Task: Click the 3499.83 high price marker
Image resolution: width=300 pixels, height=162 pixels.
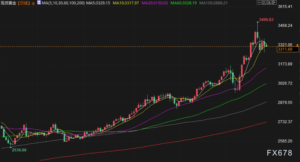Action: tap(266, 20)
